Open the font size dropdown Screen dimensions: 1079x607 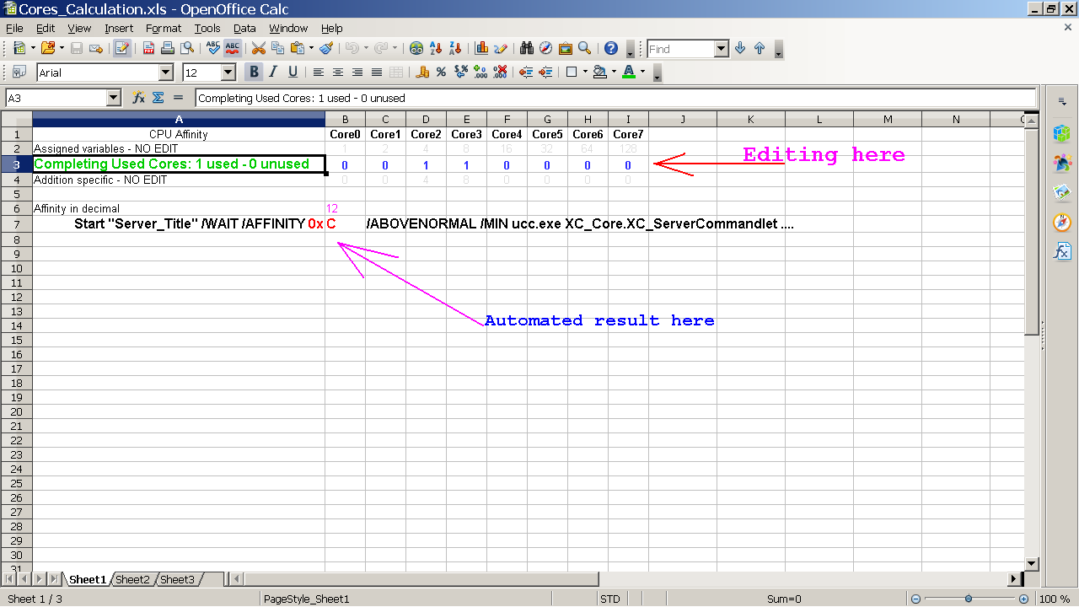(228, 73)
